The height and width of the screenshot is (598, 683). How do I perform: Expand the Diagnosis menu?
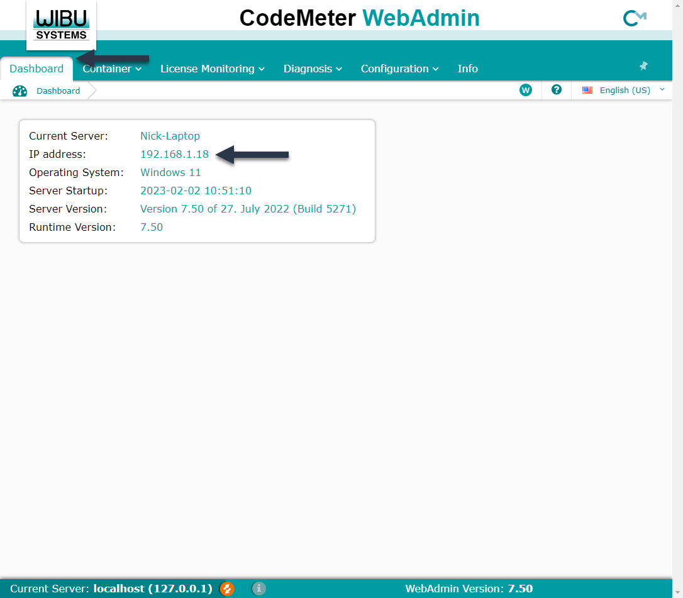tap(313, 69)
